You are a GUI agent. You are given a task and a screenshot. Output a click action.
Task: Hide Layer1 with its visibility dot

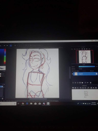[72, 74]
